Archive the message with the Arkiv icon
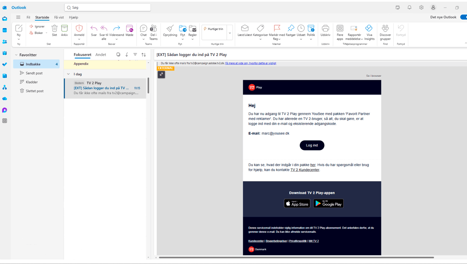Image resolution: width=467 pixels, height=264 pixels. [64, 29]
